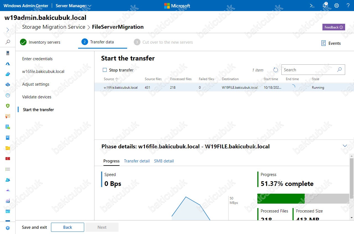Image resolution: width=354 pixels, height=234 pixels.
Task: Open the help question mark icon
Action: [x=348, y=6]
